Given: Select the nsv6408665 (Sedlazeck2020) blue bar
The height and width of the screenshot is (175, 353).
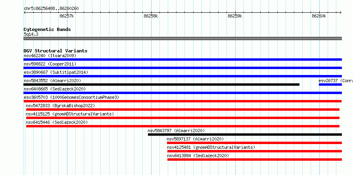Looking at the screenshot, I should (182, 93).
